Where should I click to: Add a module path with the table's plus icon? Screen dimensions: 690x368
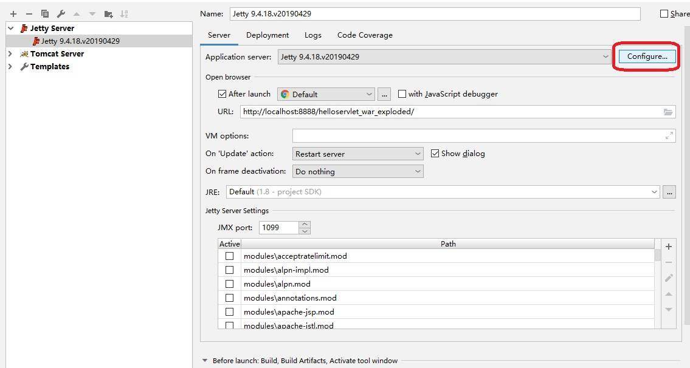click(669, 247)
